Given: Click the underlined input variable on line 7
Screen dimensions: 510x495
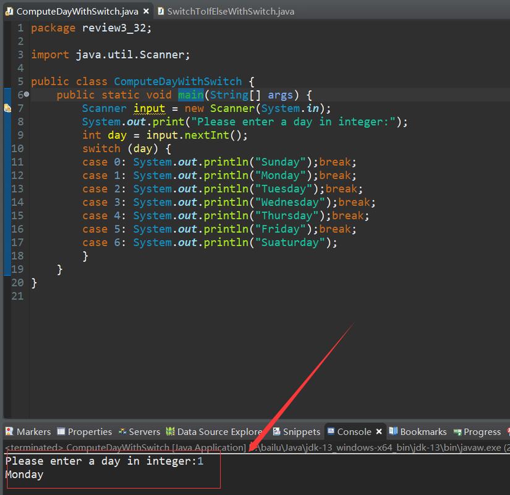Looking at the screenshot, I should pos(149,108).
